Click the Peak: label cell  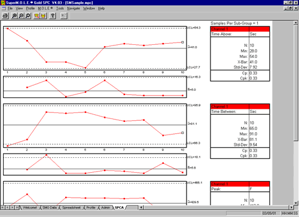click(x=230, y=189)
